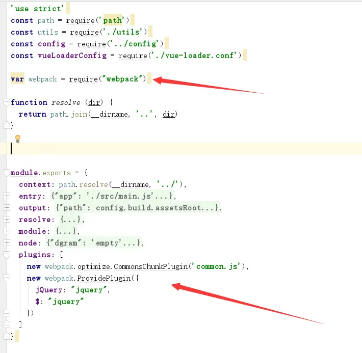Click the folded {...} after resolve:

pyautogui.click(x=70, y=220)
